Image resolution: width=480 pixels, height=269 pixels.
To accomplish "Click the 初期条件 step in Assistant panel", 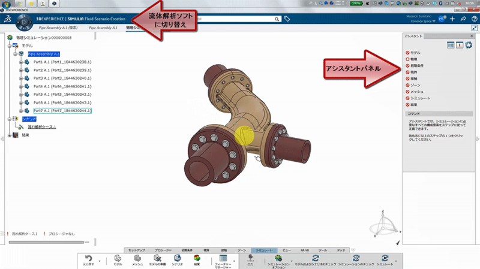I will click(x=415, y=66).
